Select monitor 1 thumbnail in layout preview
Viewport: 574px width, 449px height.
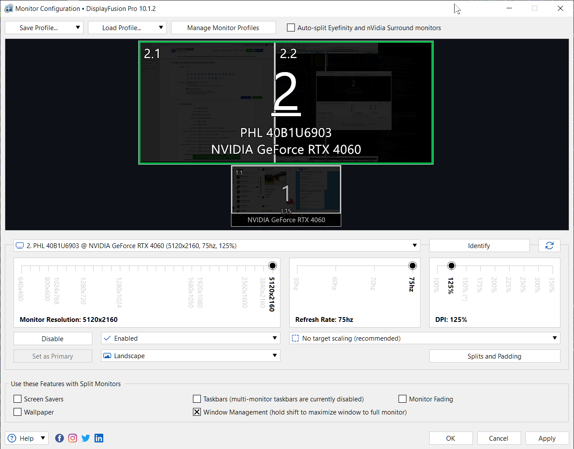(x=286, y=192)
